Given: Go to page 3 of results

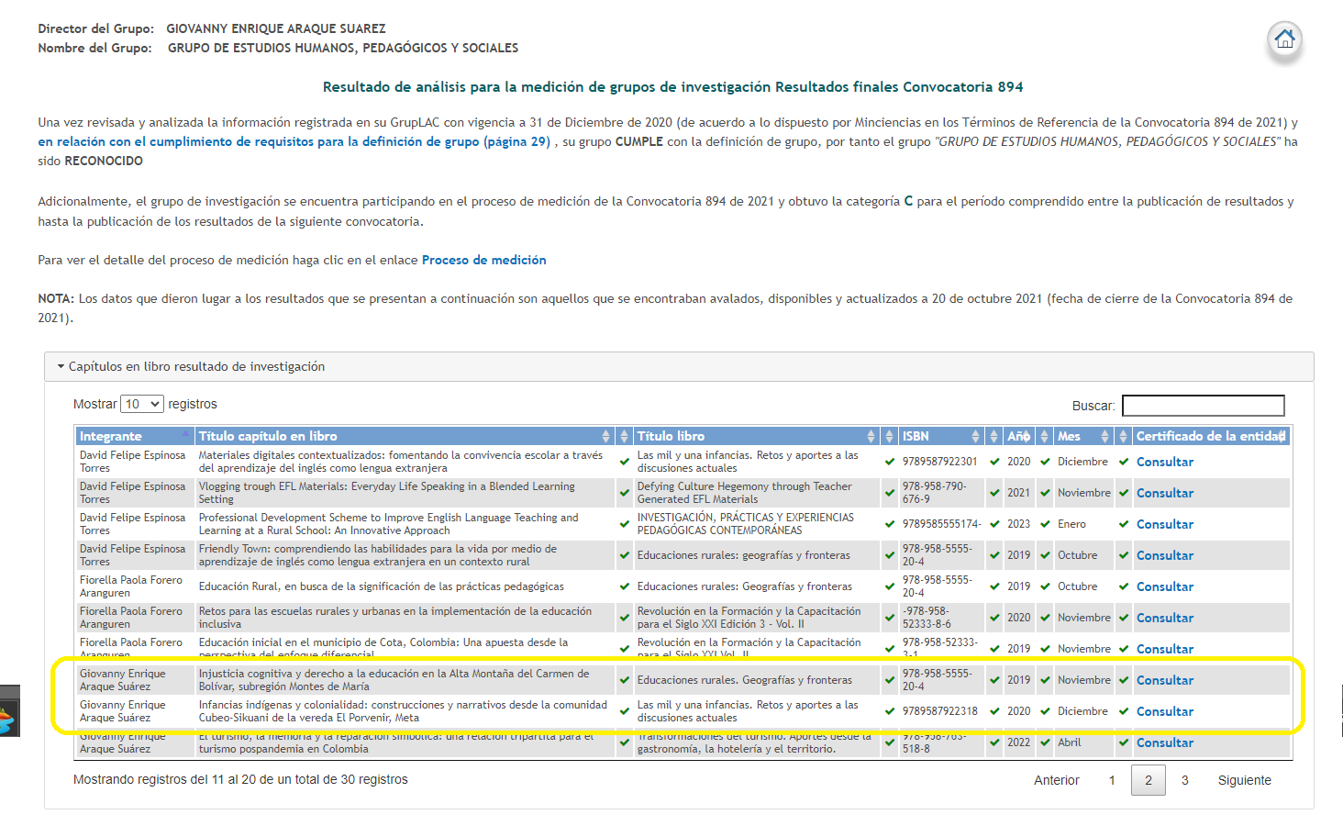Looking at the screenshot, I should tap(1184, 780).
